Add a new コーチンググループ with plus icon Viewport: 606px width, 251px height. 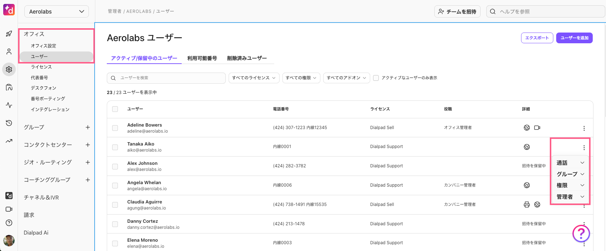click(88, 180)
